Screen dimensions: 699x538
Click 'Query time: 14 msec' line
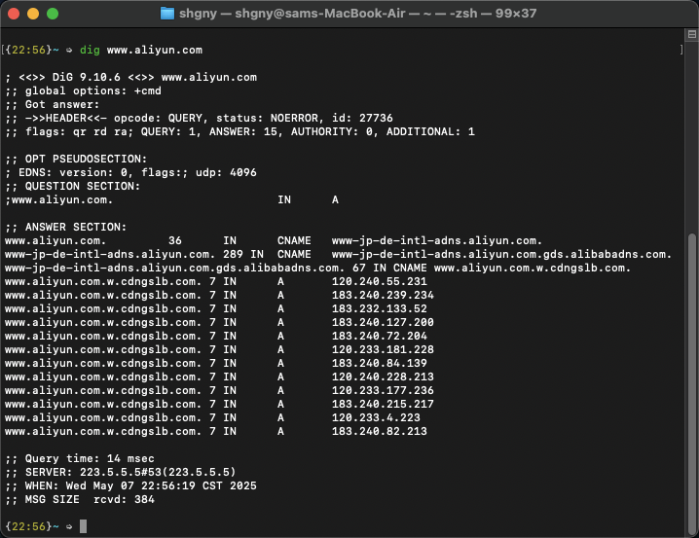pos(80,459)
